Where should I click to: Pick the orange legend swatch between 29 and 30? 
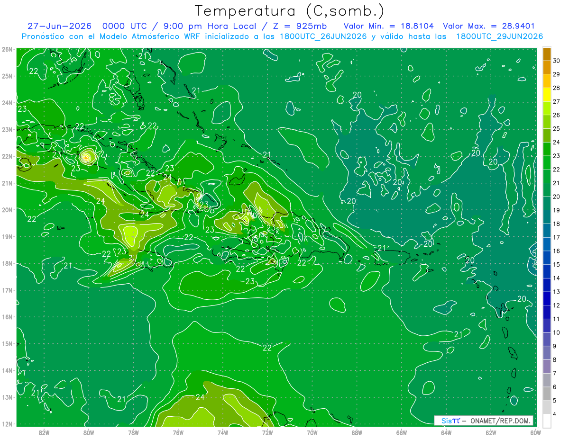547,67
